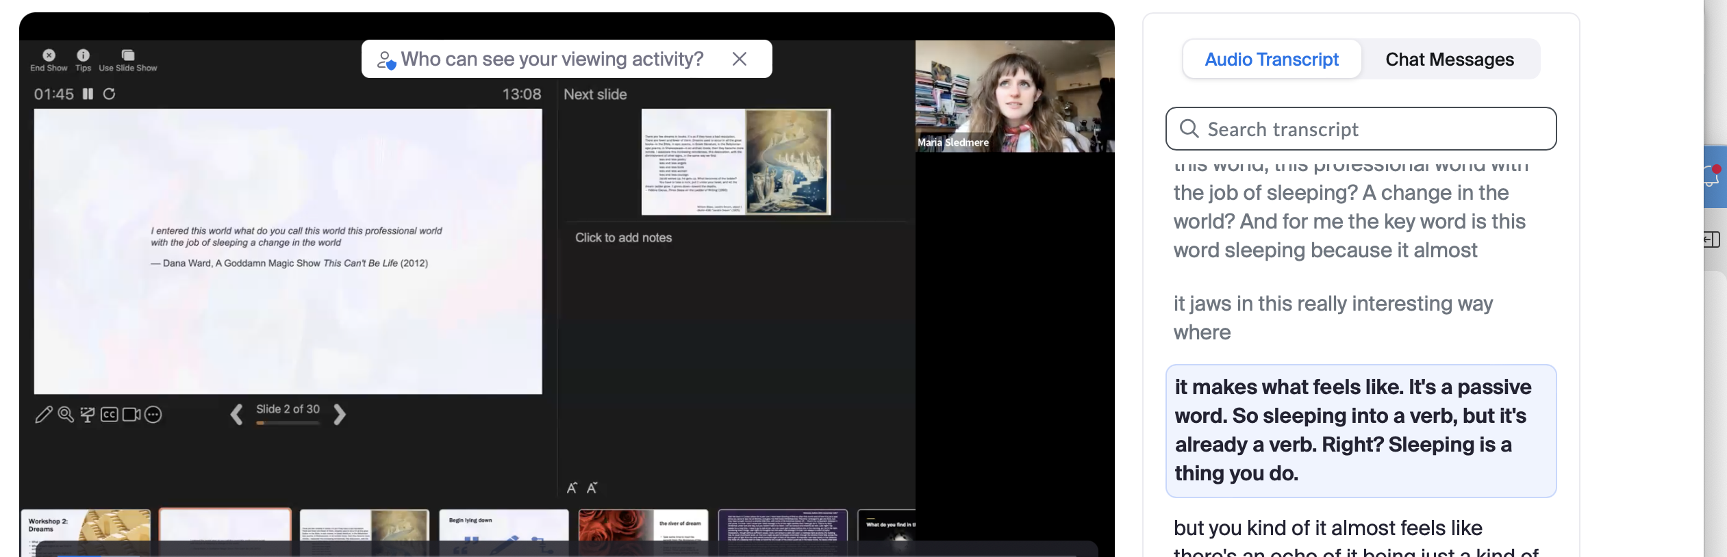This screenshot has width=1727, height=557.
Task: Dismiss the viewing activity banner
Action: [x=739, y=60]
